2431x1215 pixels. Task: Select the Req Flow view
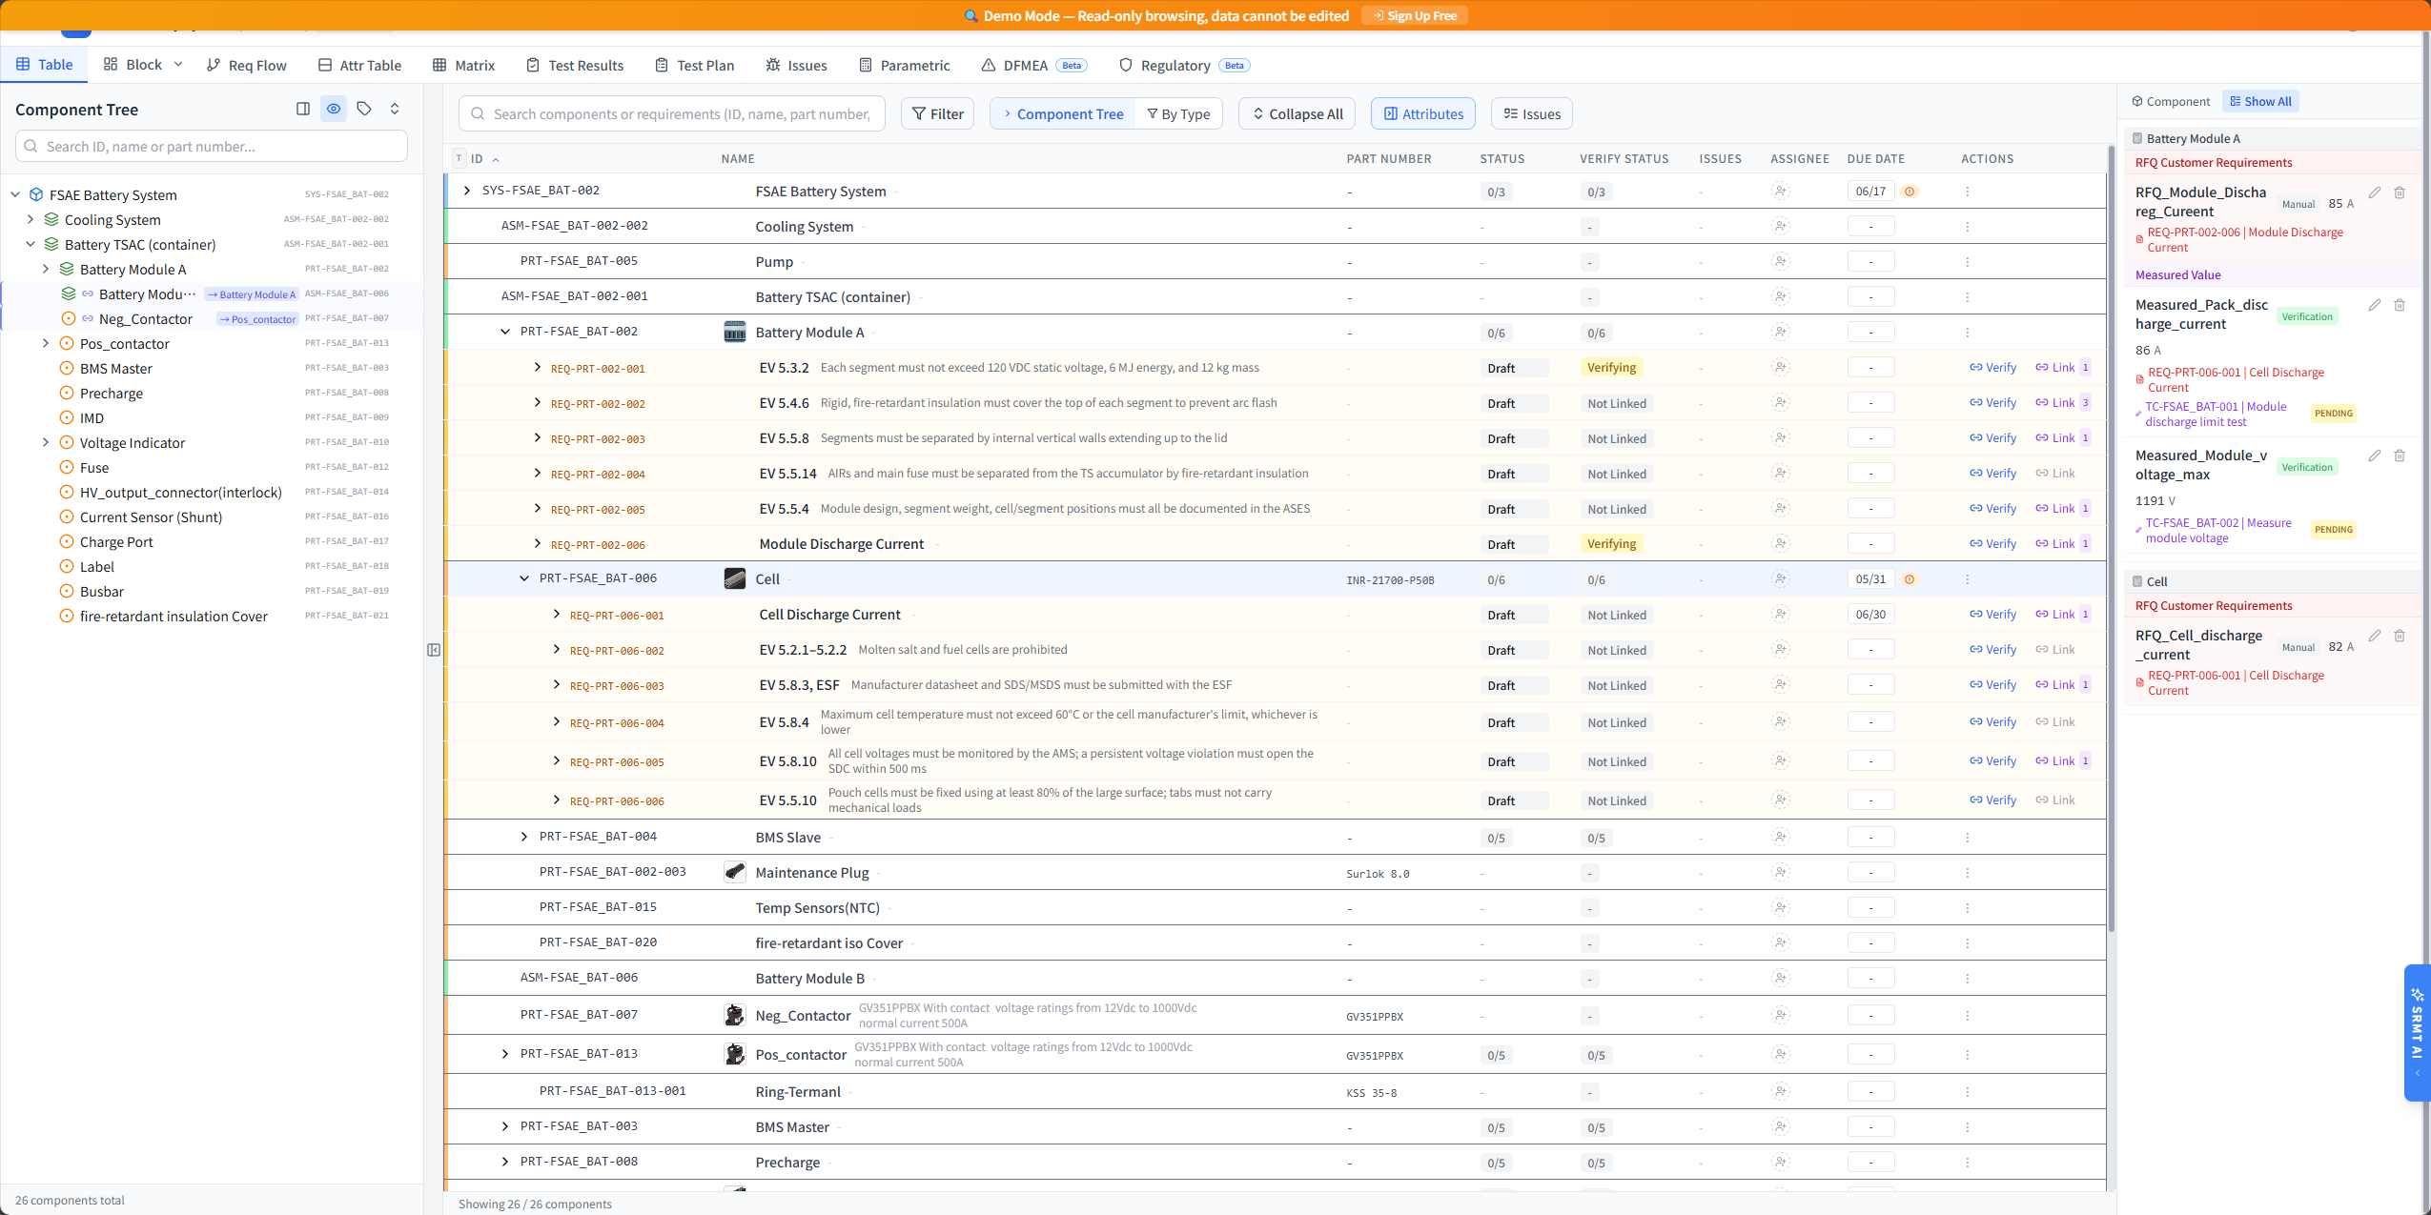tap(246, 65)
